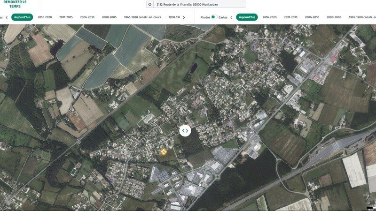Click the geolocation crosshair icon in search bar
This screenshot has height=211, width=376.
pyautogui.click(x=150, y=4)
